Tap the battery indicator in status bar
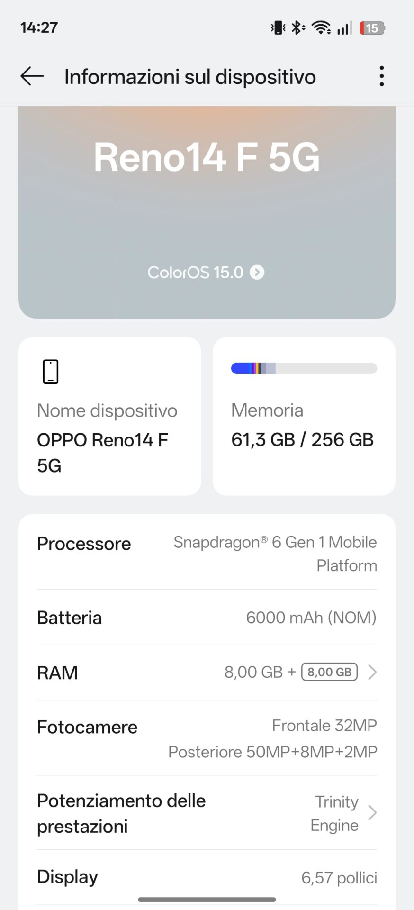 (x=372, y=28)
